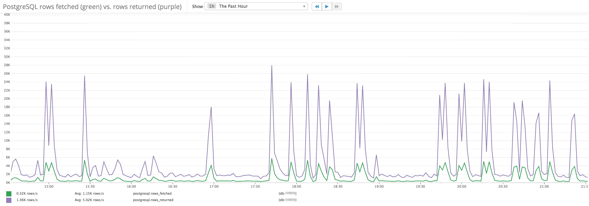The width and height of the screenshot is (589, 206).
Task: Click the 'Avg: 5.02K rows/s' legend value
Action: (89, 200)
